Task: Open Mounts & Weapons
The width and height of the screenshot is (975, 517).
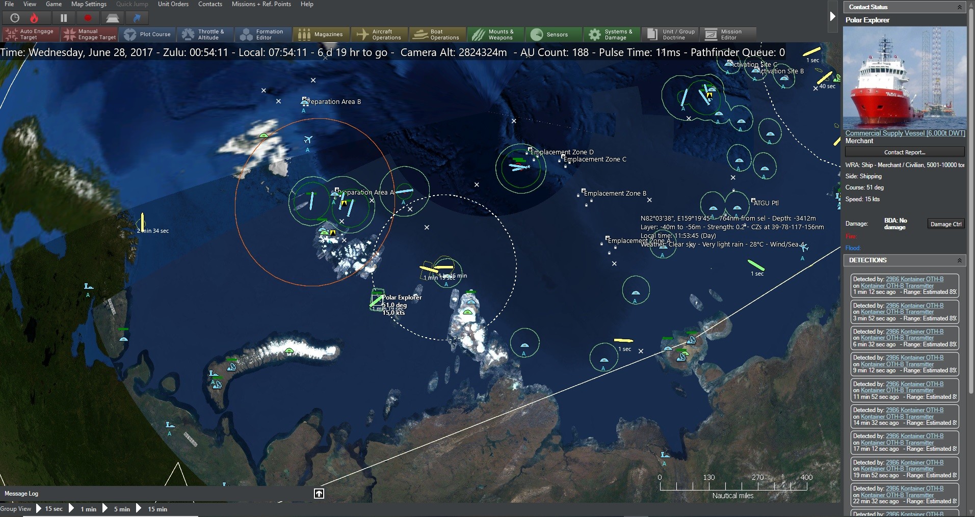Action: 495,34
